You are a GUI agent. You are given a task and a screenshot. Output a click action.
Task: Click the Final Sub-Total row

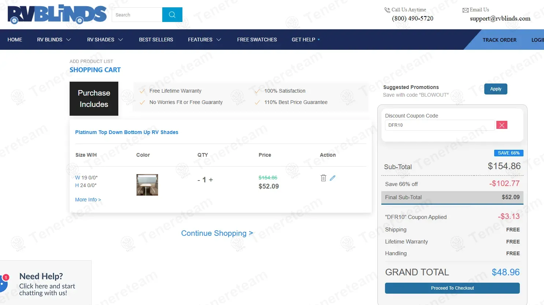click(452, 197)
